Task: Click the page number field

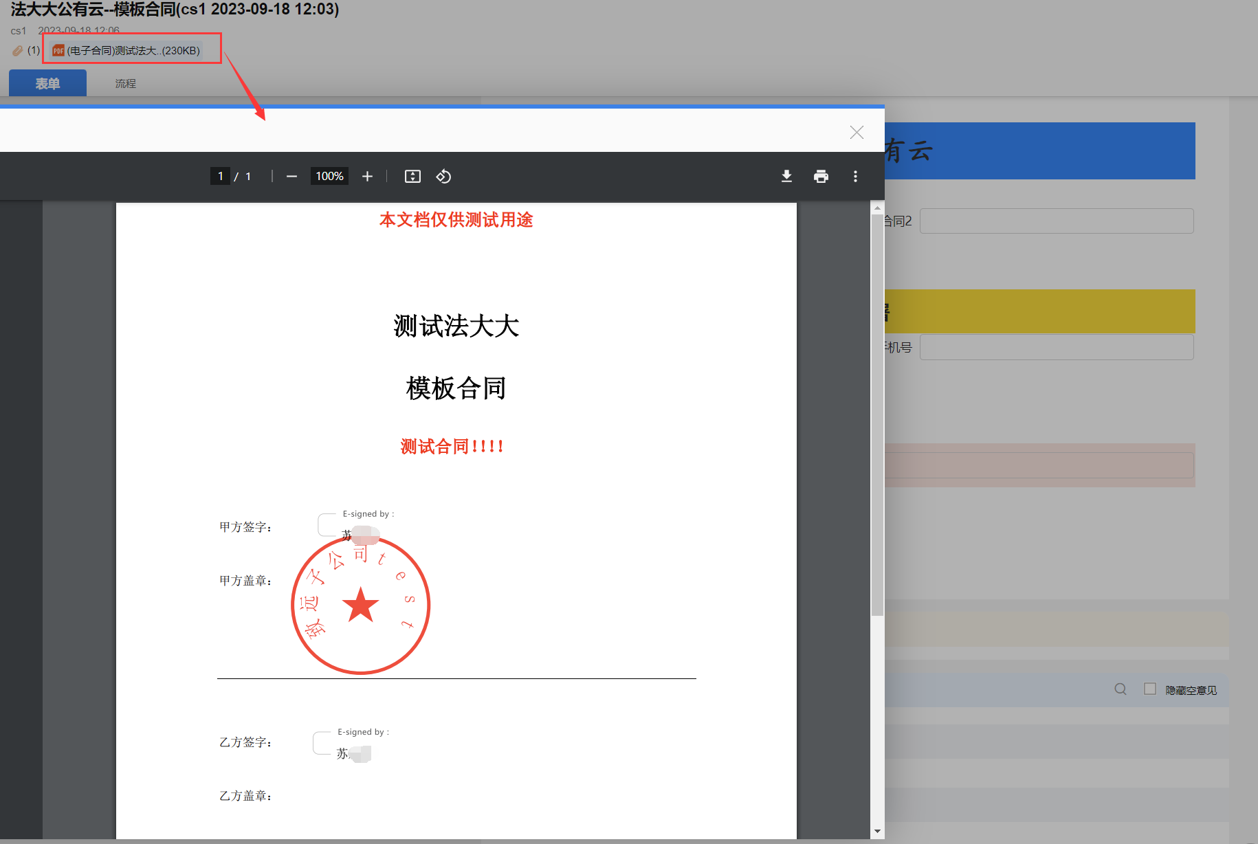Action: click(220, 177)
